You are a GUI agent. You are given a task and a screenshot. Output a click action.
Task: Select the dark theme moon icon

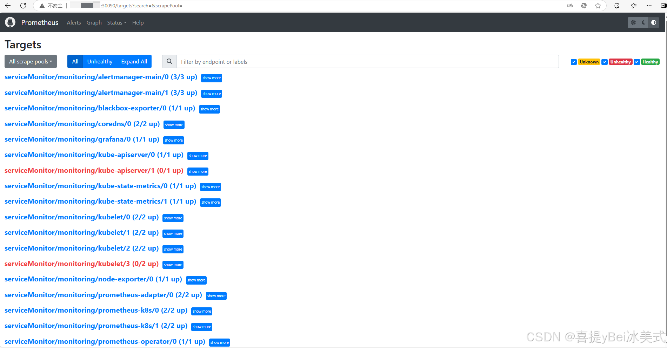pos(643,22)
